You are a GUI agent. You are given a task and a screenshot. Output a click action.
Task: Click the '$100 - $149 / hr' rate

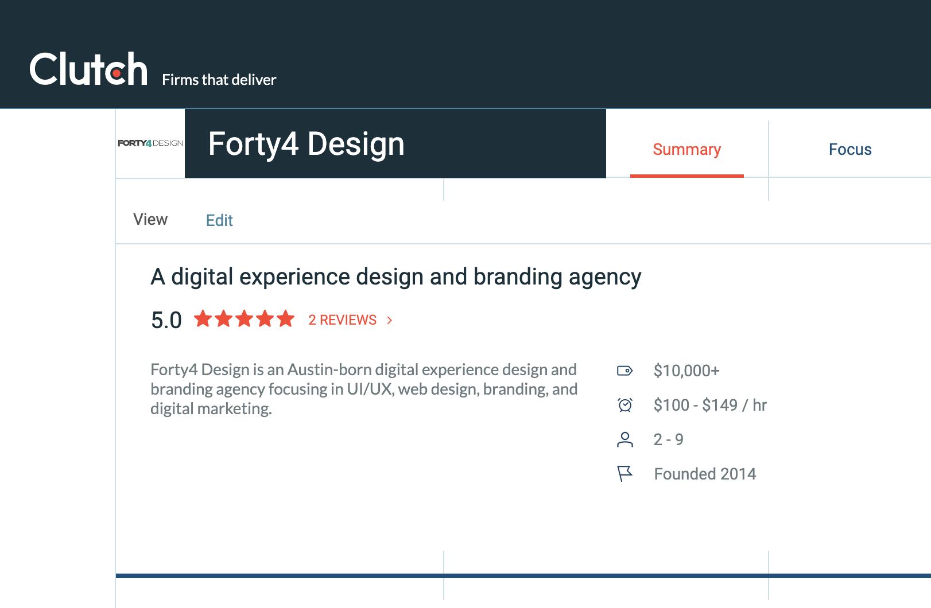click(x=710, y=405)
